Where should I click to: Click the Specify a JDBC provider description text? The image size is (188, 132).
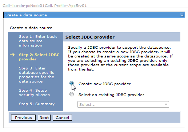tap(120, 58)
